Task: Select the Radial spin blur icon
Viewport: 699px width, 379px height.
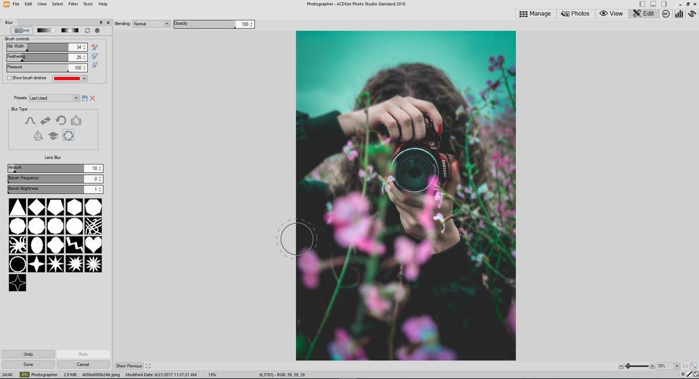Action: coord(61,121)
